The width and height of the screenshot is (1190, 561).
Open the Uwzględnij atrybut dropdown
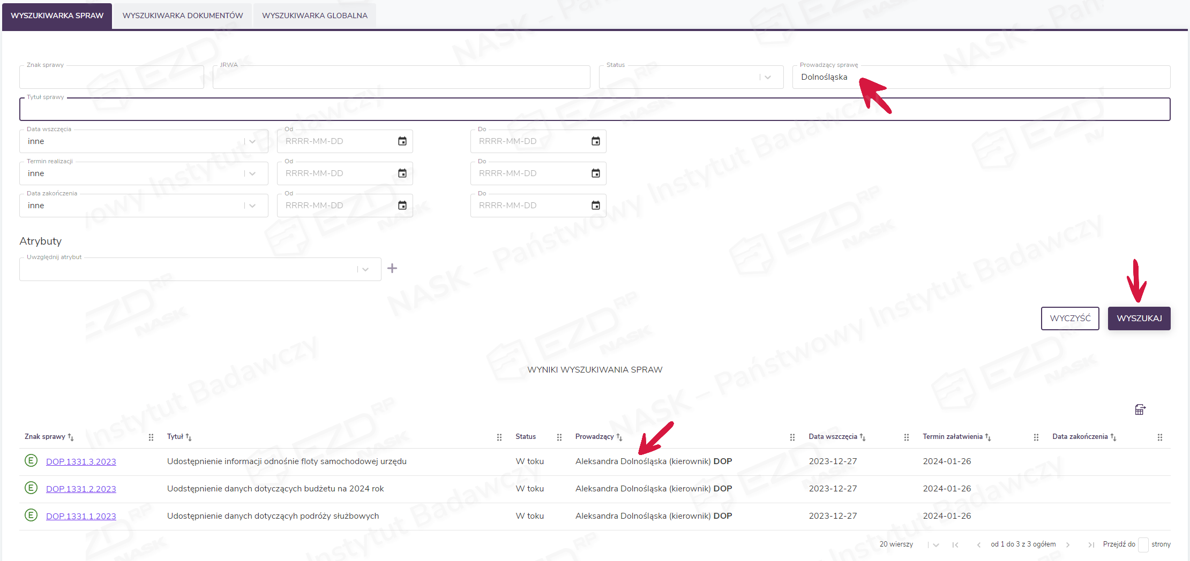point(365,269)
